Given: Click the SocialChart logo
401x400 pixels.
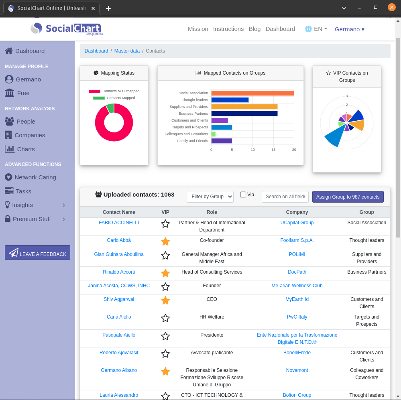Looking at the screenshot, I should [x=67, y=28].
